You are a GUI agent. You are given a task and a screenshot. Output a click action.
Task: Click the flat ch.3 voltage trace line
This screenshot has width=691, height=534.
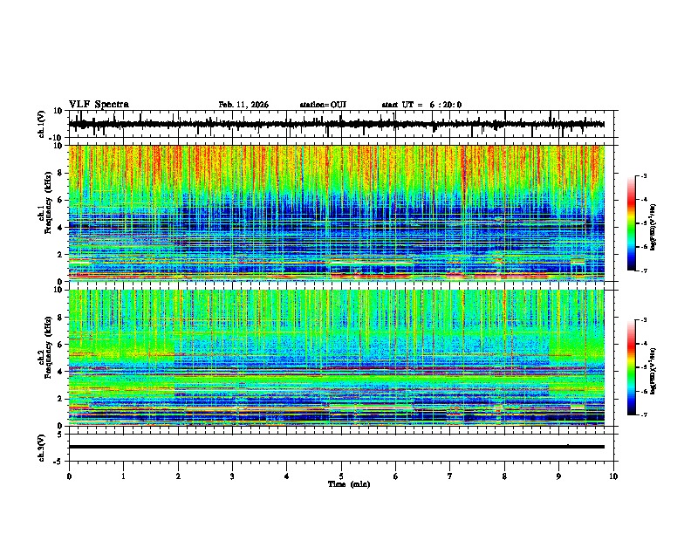337,447
